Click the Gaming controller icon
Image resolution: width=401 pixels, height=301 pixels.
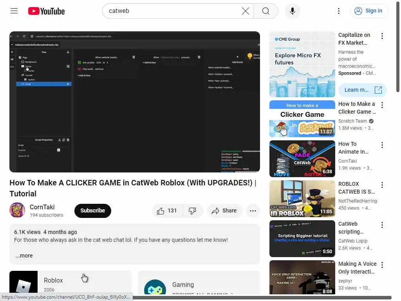(155, 288)
